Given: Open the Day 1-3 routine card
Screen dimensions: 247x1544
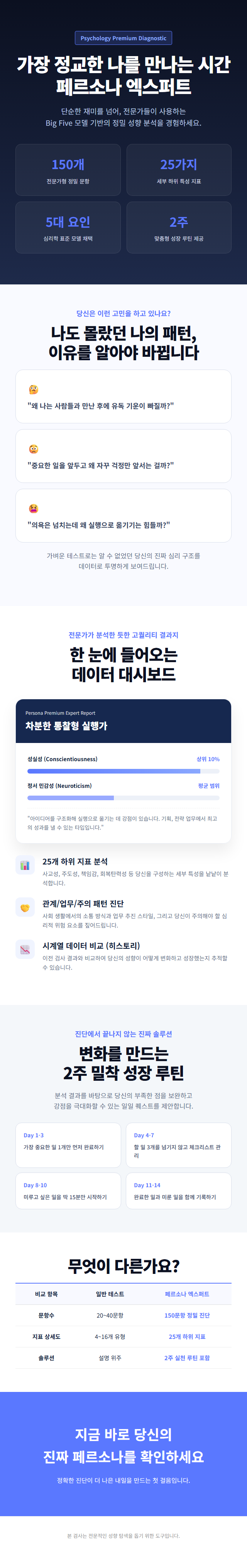Looking at the screenshot, I should (x=68, y=1145).
